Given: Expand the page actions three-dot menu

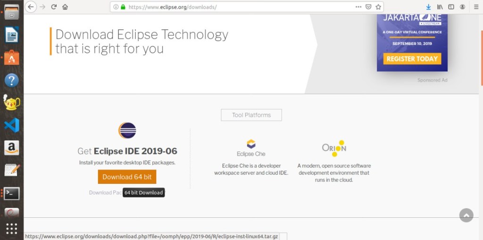Looking at the screenshot, I should [358, 7].
